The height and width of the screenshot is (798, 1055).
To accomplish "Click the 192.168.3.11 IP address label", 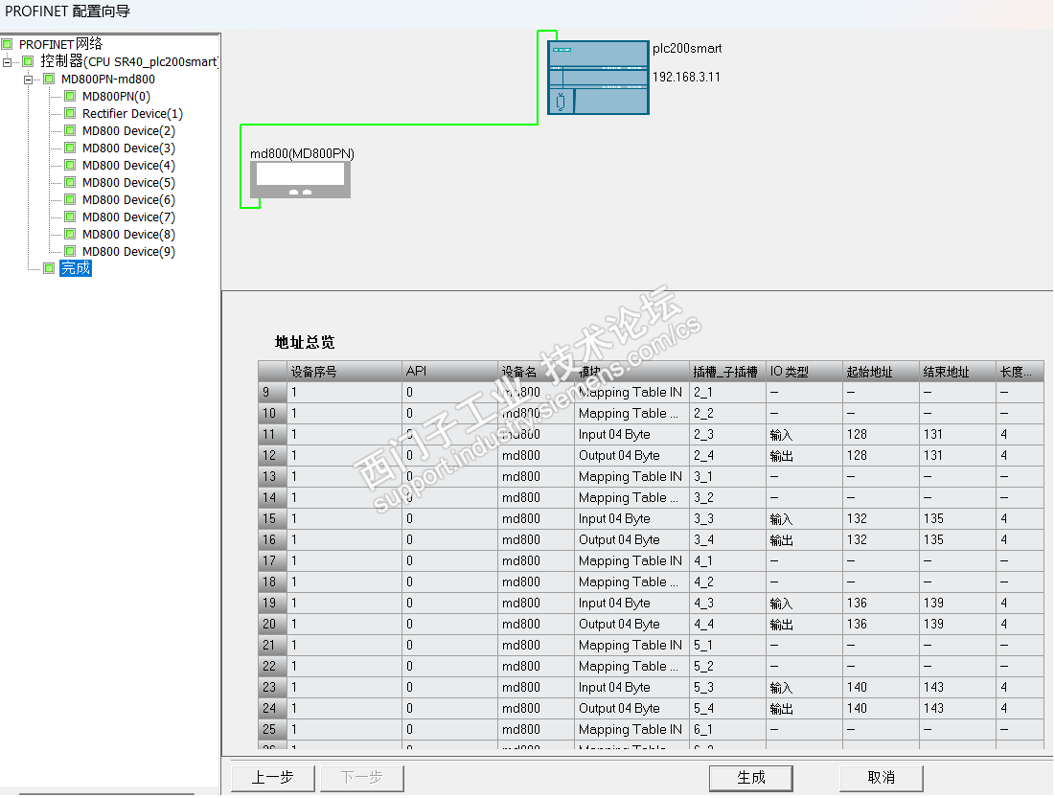I will (686, 77).
